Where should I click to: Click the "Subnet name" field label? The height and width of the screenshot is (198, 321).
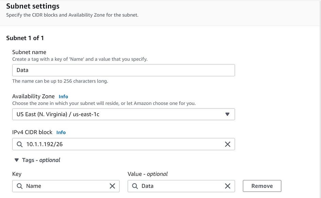point(29,52)
